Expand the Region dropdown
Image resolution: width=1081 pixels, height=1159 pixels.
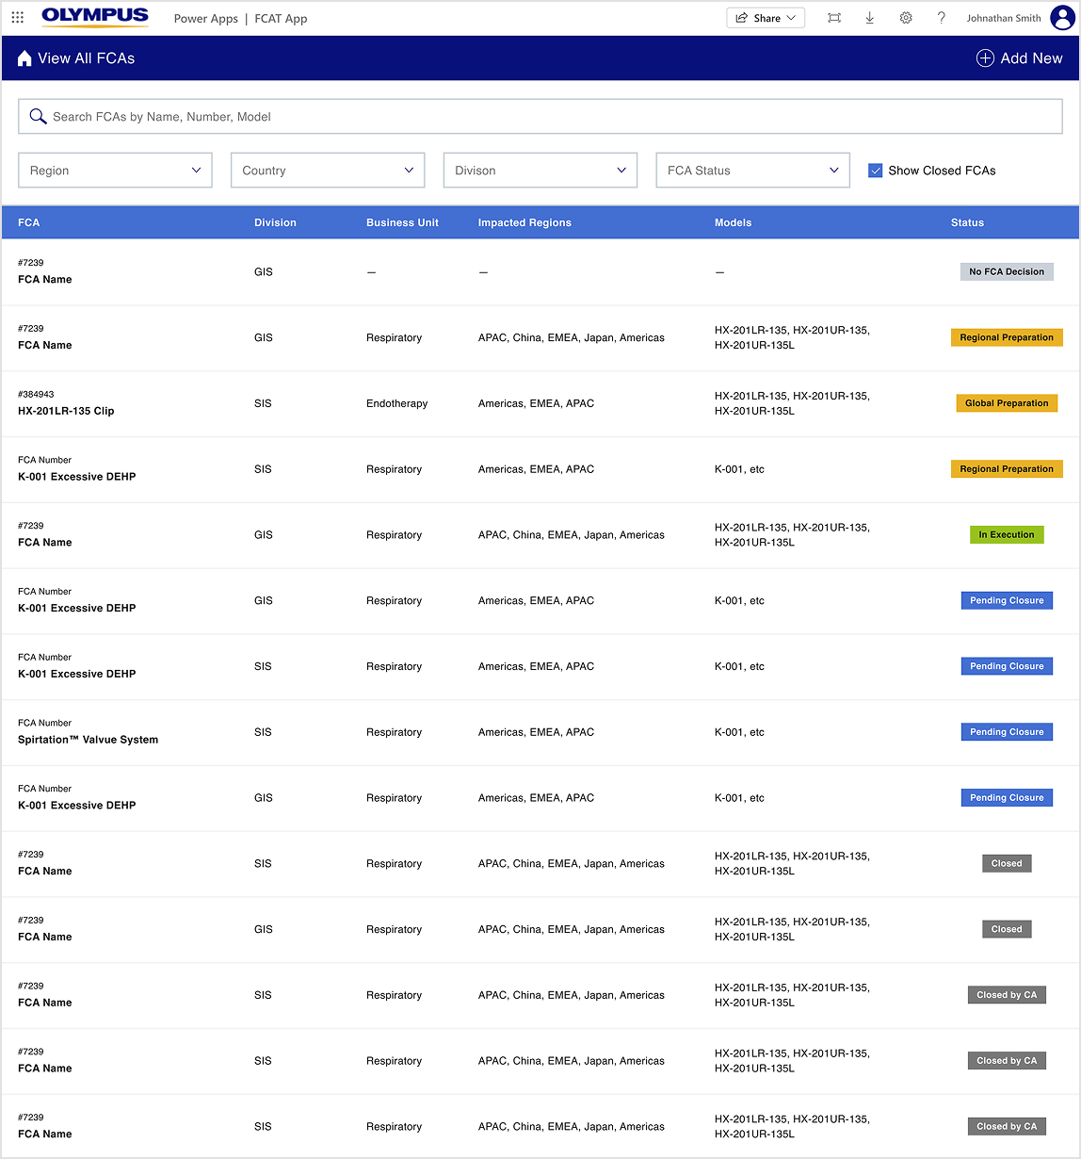(x=115, y=171)
